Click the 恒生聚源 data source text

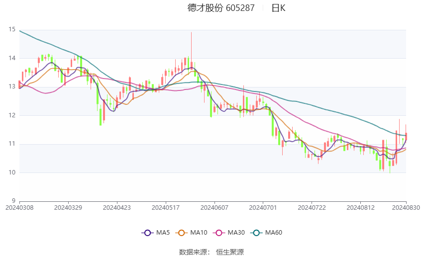pos(230,252)
